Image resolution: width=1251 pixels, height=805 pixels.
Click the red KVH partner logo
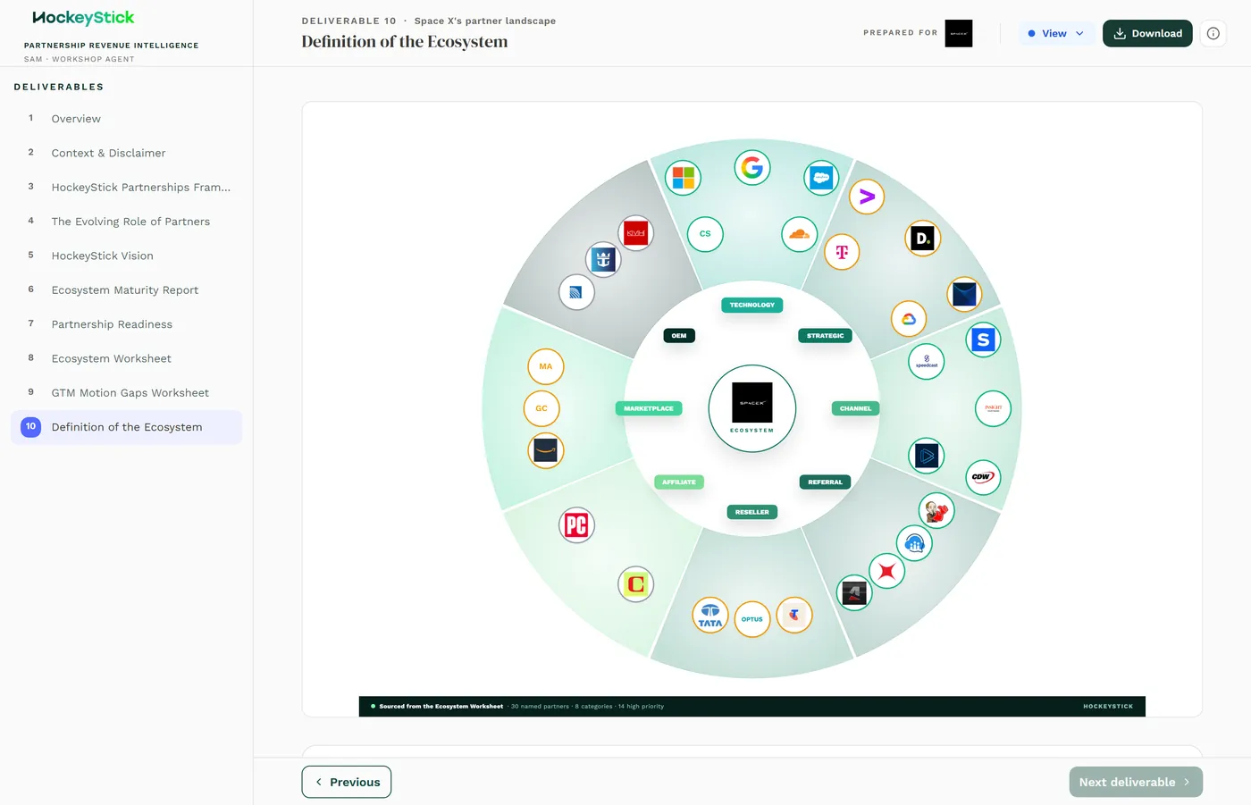click(636, 233)
